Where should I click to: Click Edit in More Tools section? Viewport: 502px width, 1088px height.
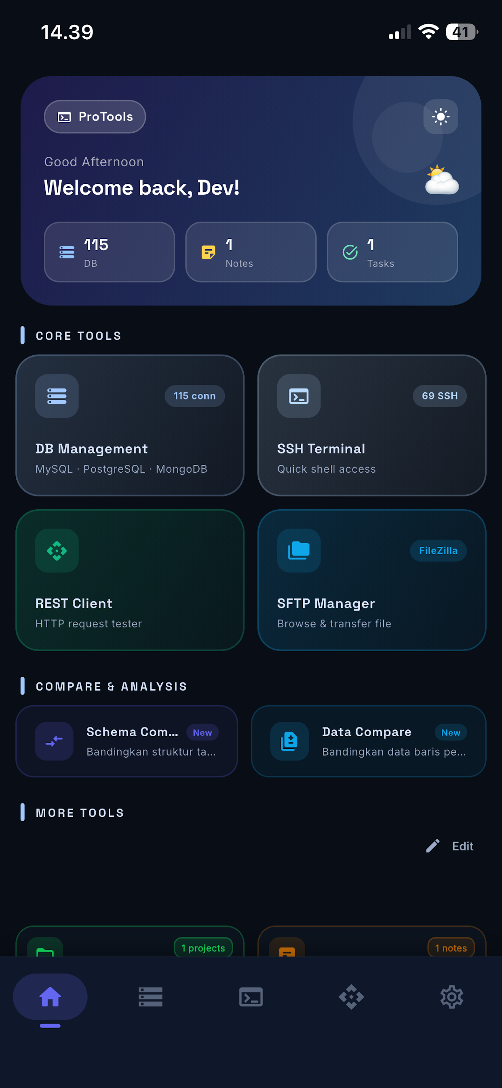[450, 846]
